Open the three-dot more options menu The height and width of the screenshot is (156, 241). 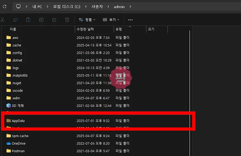click(130, 20)
